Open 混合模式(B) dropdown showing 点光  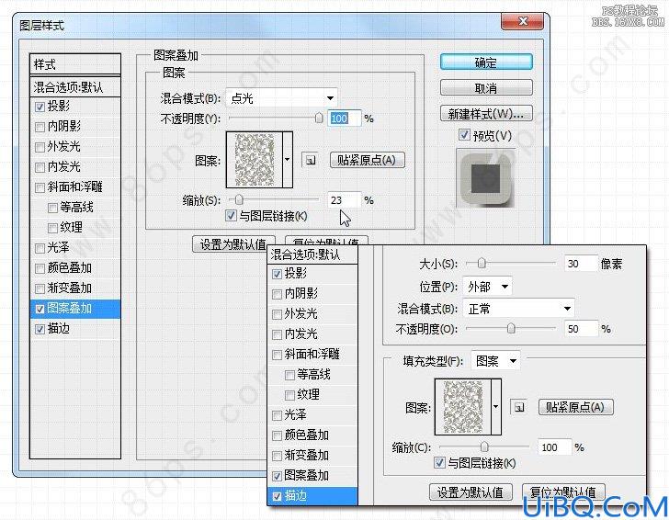281,98
